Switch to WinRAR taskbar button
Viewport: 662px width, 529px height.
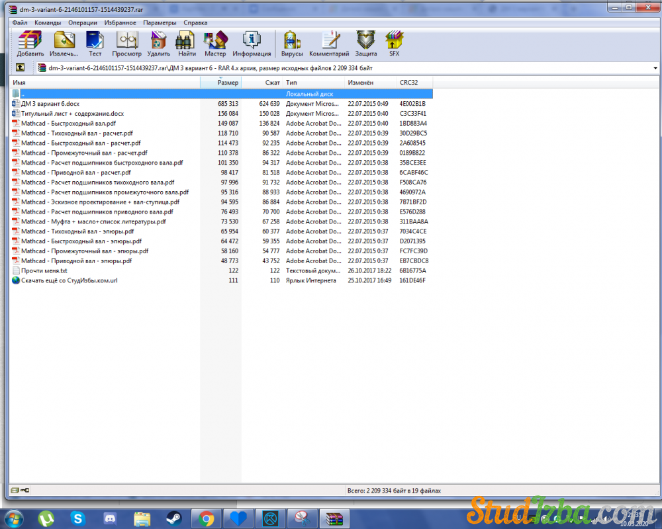click(334, 518)
